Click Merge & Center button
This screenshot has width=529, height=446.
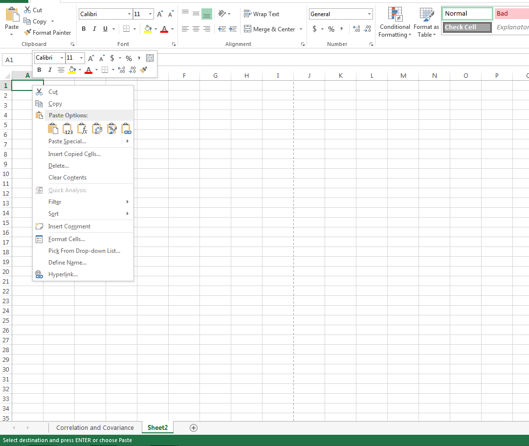click(269, 29)
